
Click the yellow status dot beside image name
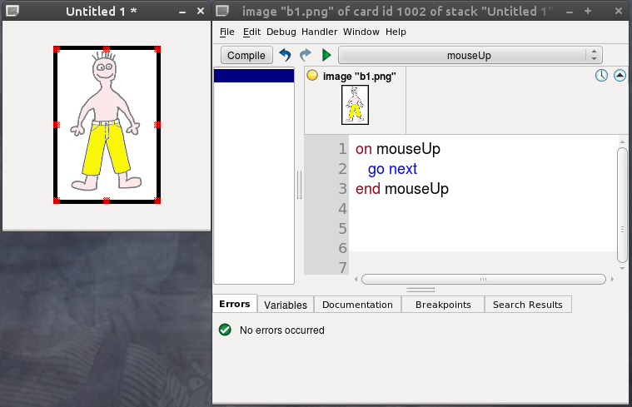(x=312, y=76)
